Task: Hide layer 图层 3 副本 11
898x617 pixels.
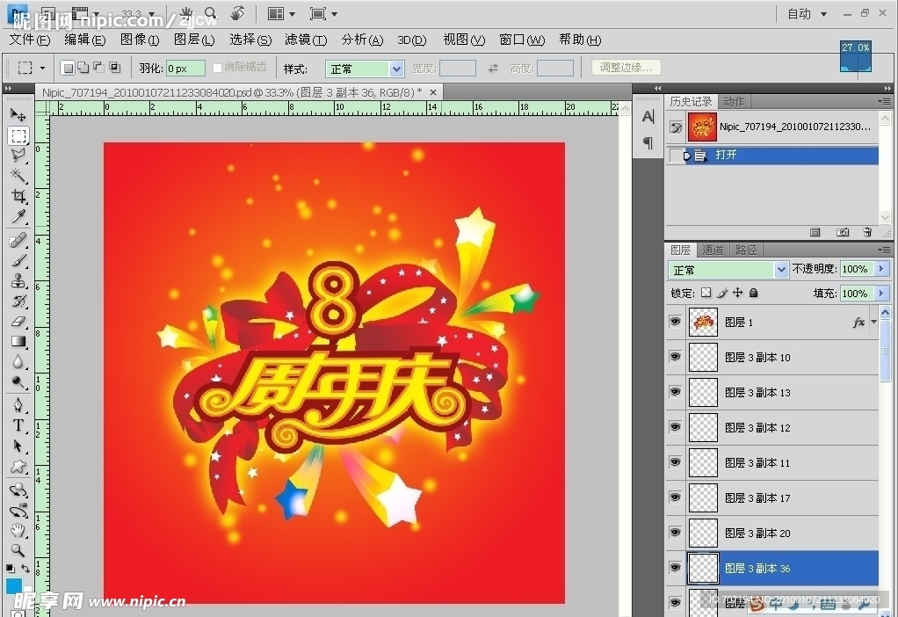Action: (x=676, y=461)
